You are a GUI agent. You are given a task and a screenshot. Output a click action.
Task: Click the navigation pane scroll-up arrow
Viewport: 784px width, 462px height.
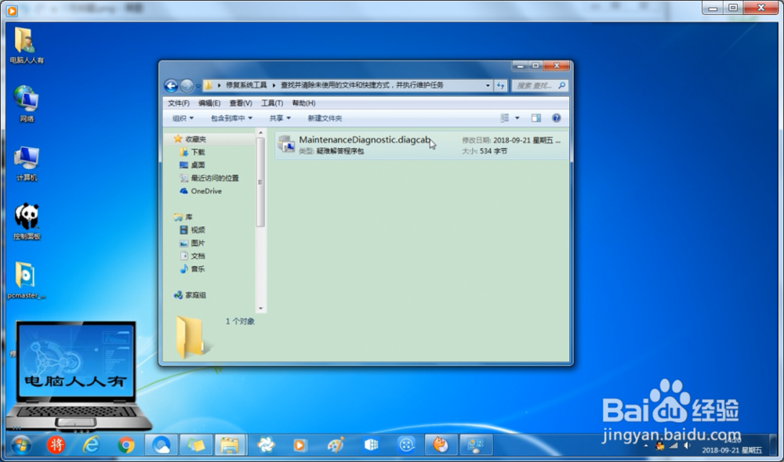click(260, 133)
